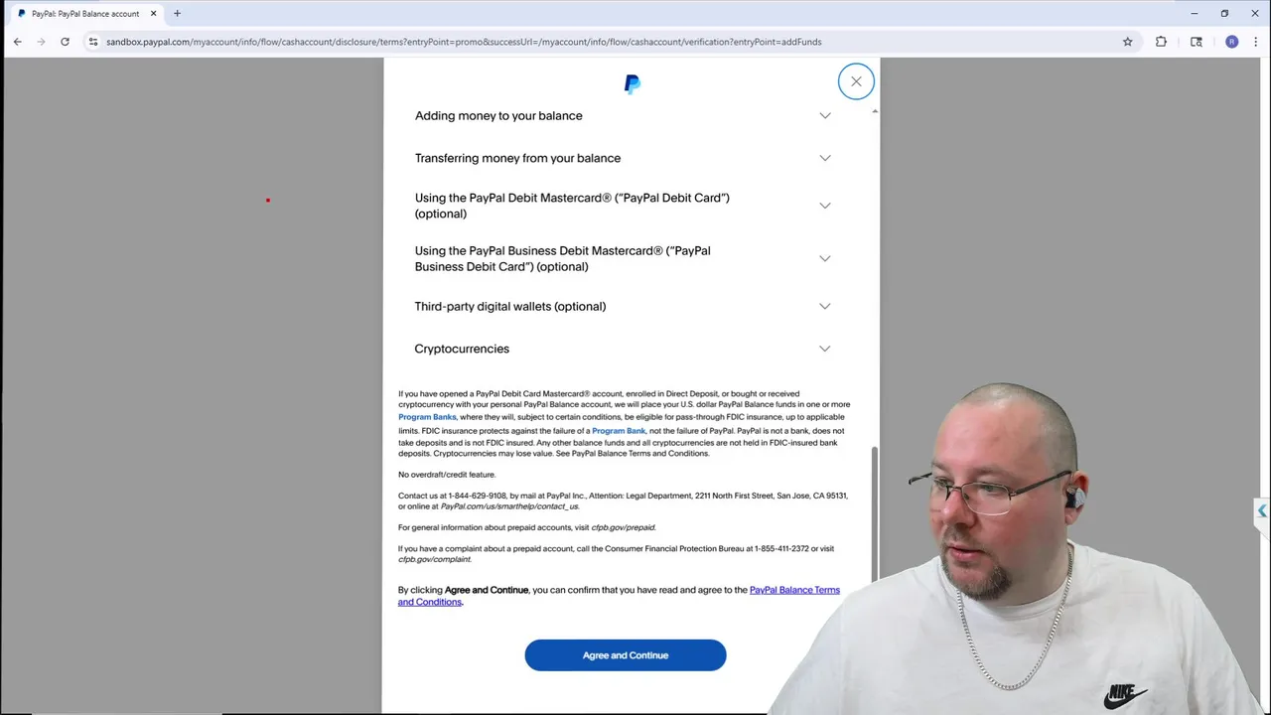Expand Third-party digital wallets chevron

[825, 306]
